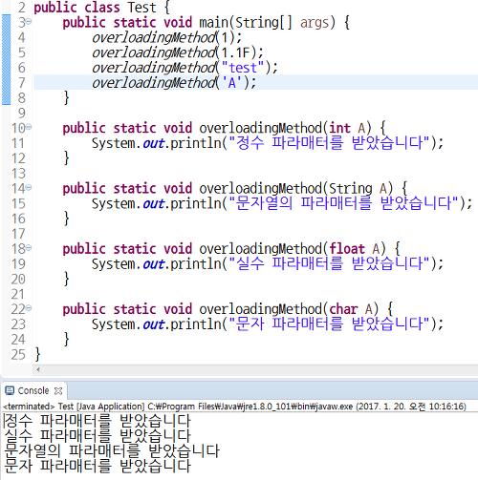478x480 pixels.
Task: Click line number 9 in the gutter
Action: point(21,114)
